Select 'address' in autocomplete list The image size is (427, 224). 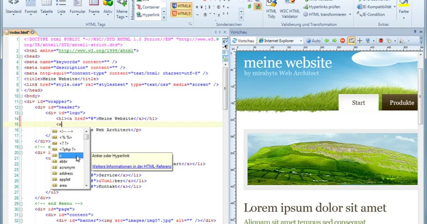point(67,174)
